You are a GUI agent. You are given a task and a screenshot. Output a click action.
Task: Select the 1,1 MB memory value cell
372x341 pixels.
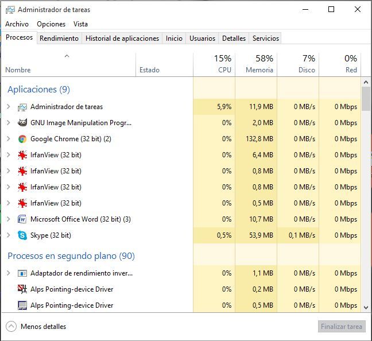(x=256, y=273)
